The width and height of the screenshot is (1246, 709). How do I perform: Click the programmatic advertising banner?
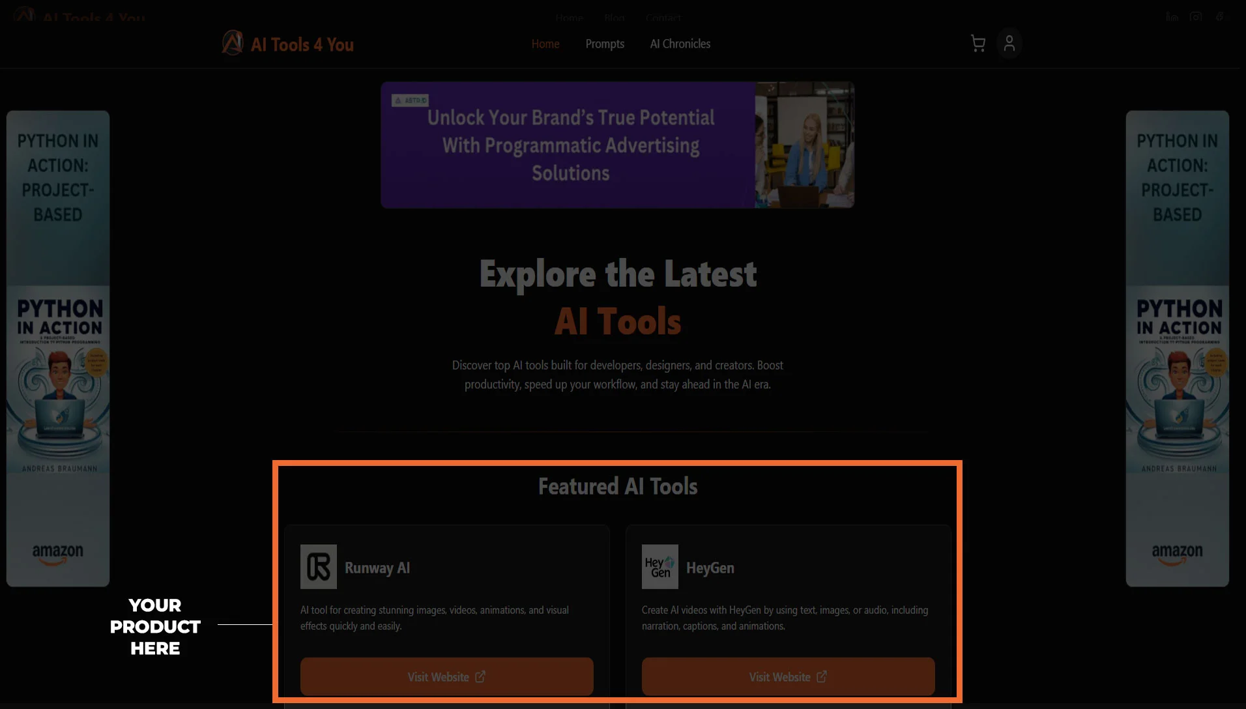point(617,145)
